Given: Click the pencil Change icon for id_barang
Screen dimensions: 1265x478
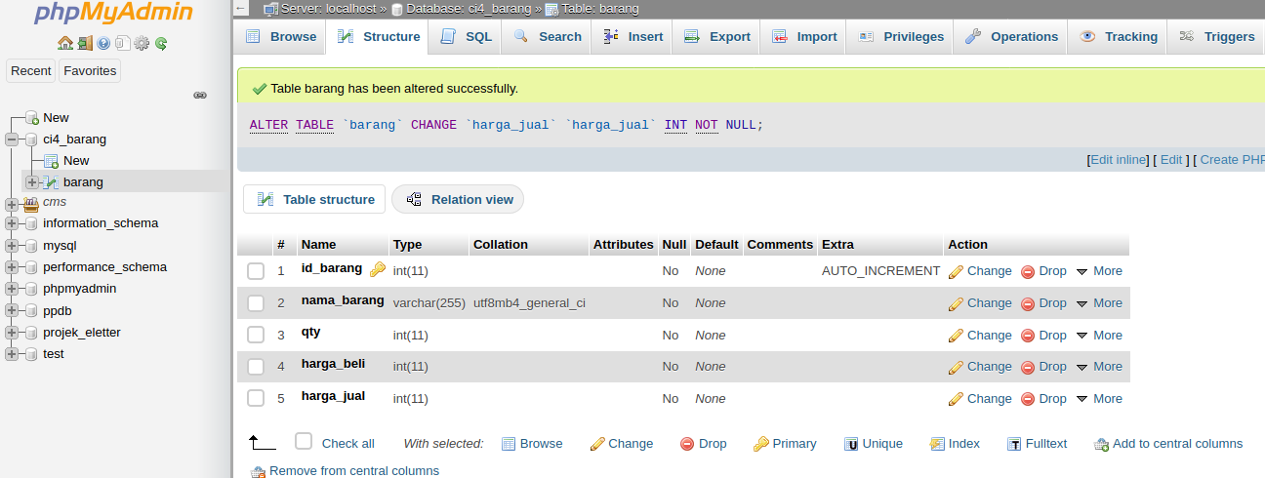Looking at the screenshot, I should [957, 272].
